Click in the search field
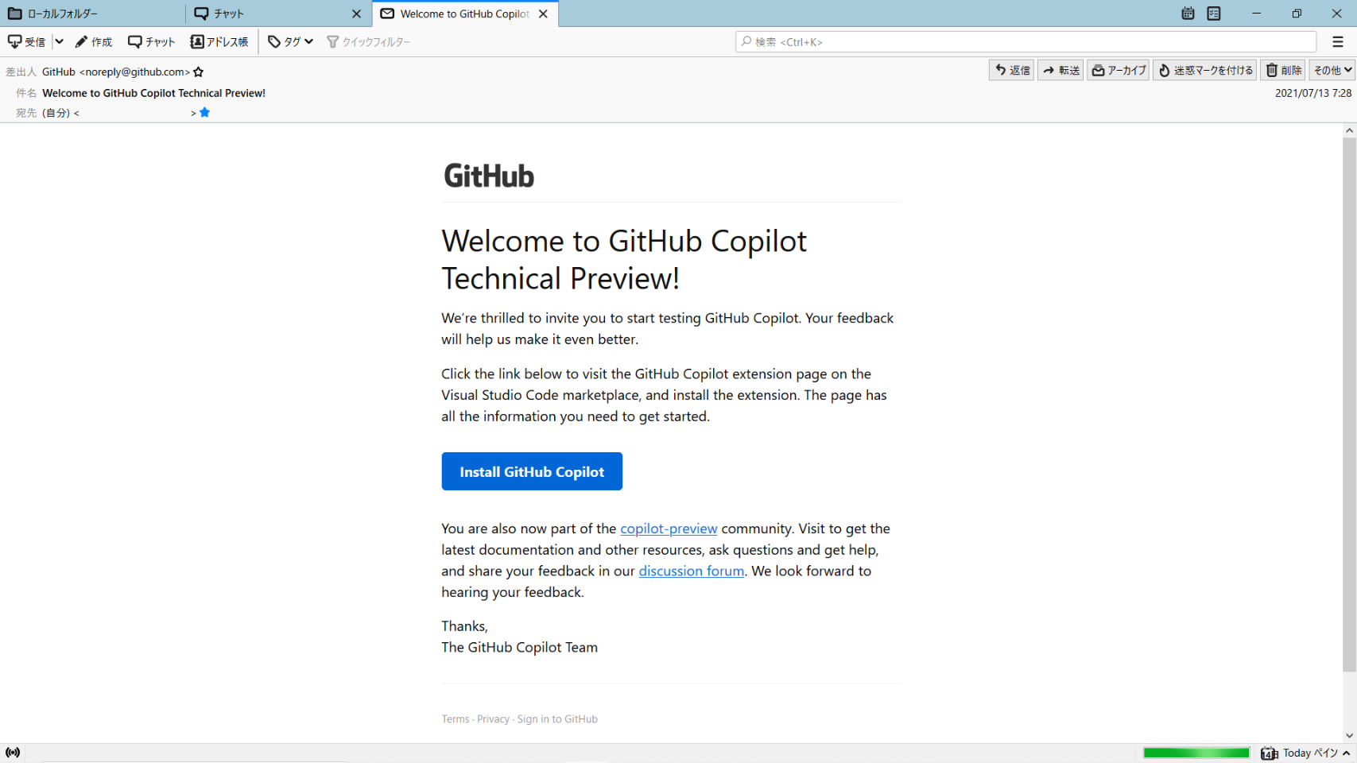Screen dimensions: 1357x763 pyautogui.click(x=1026, y=42)
